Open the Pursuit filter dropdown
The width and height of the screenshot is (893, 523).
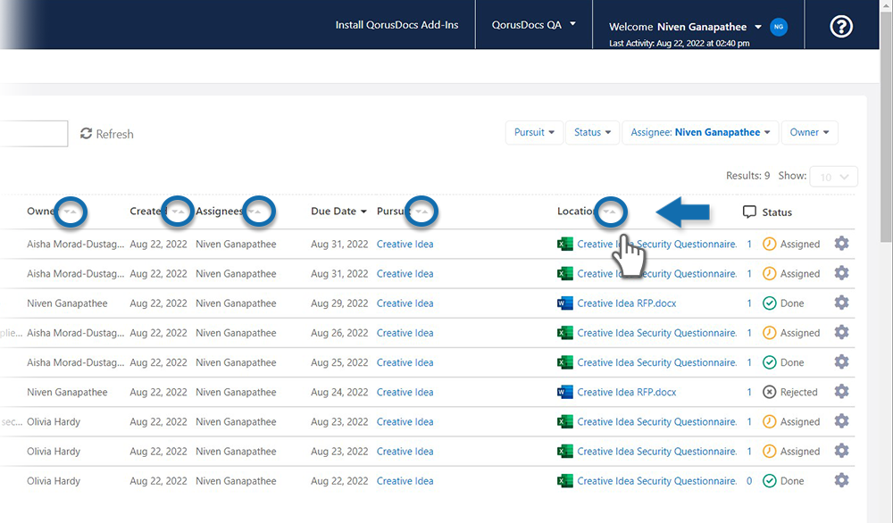tap(534, 132)
